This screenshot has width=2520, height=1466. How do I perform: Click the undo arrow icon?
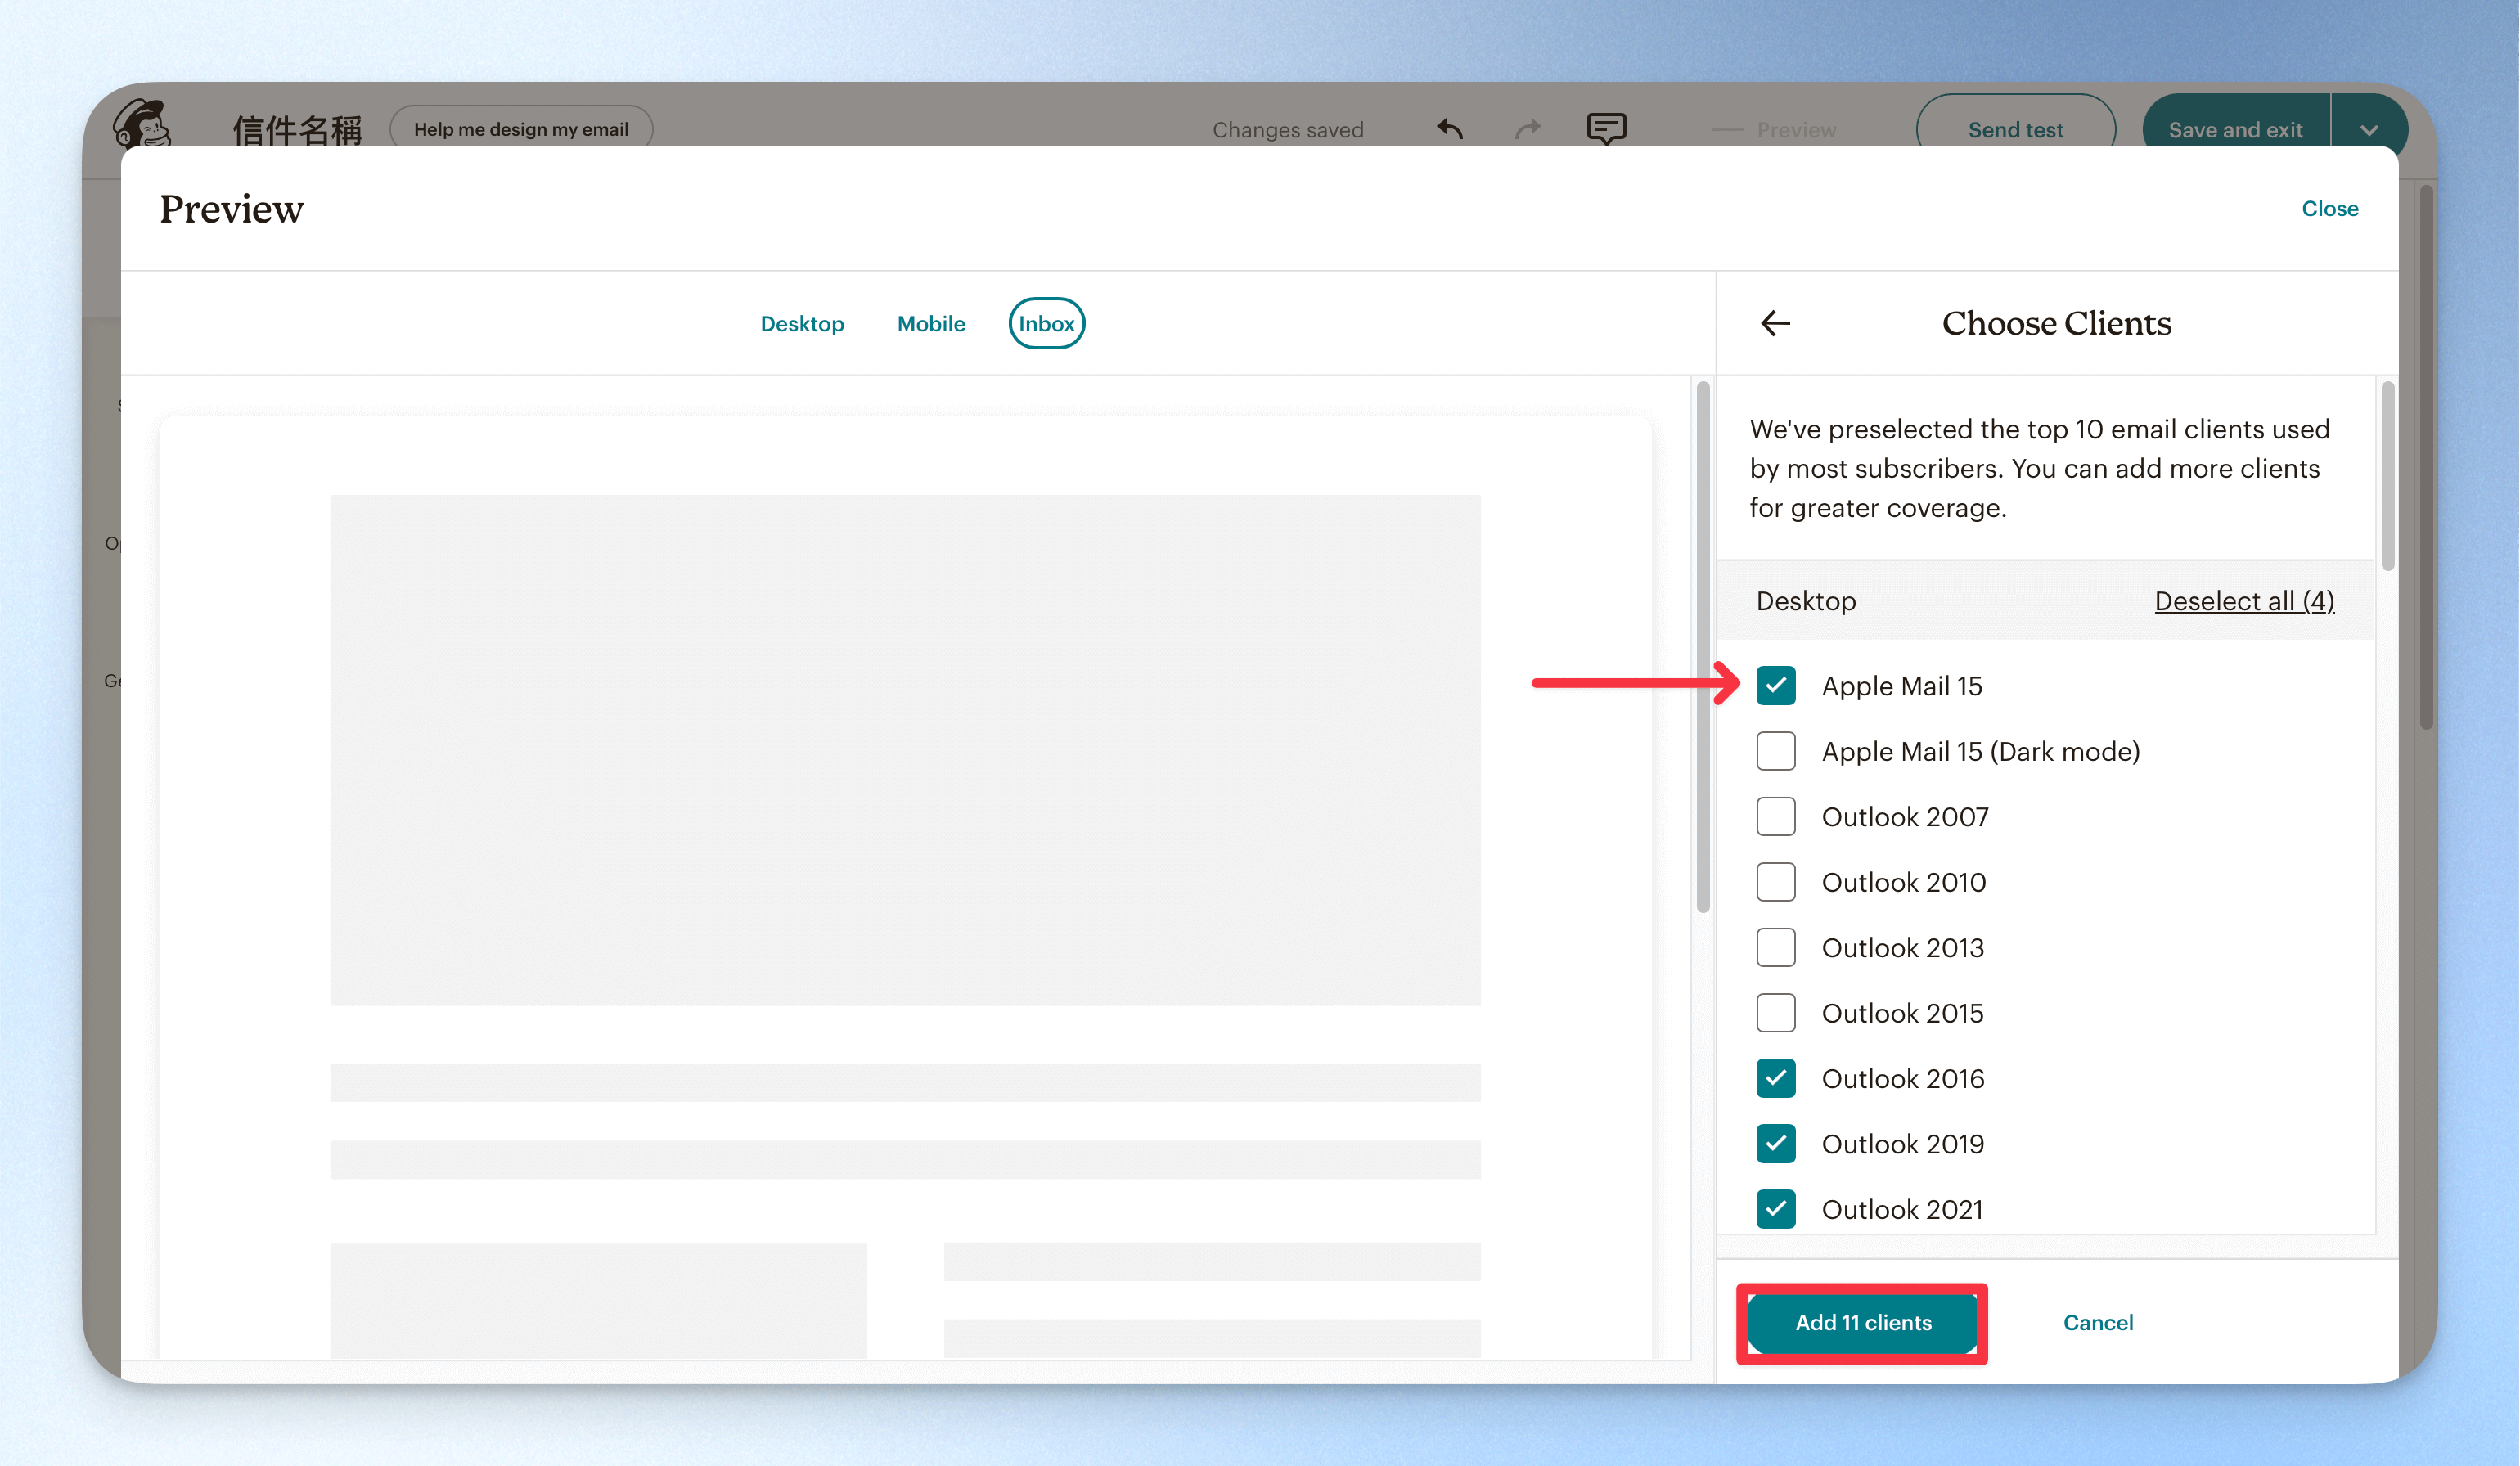pyautogui.click(x=1450, y=129)
